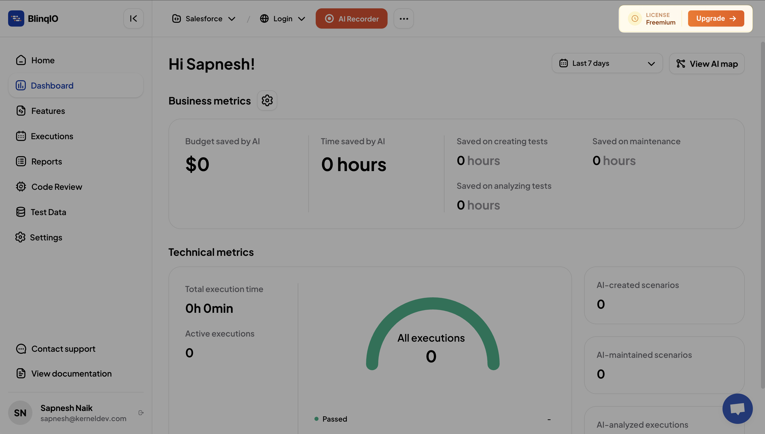This screenshot has width=765, height=434.
Task: Open View AI map
Action: tap(707, 64)
